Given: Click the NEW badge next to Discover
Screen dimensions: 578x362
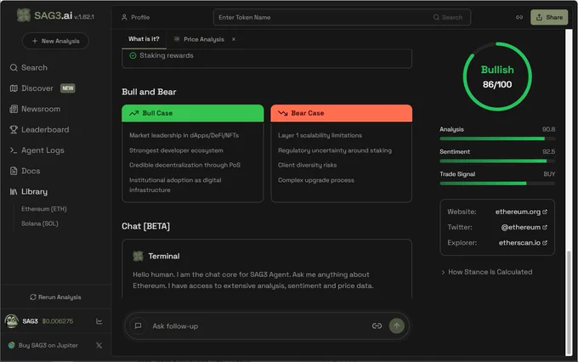Looking at the screenshot, I should click(68, 88).
